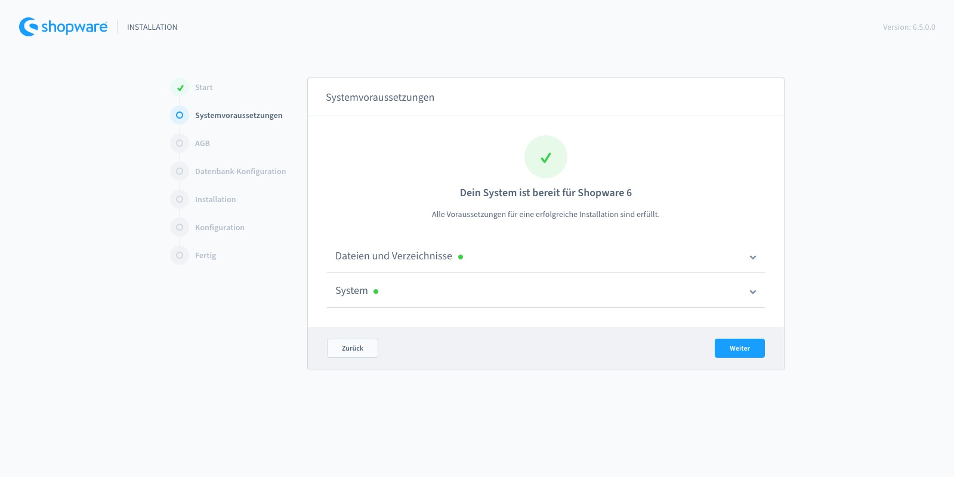Click green status dot next to Dateien und Verzeichnisse
This screenshot has height=477, width=954.
point(461,257)
